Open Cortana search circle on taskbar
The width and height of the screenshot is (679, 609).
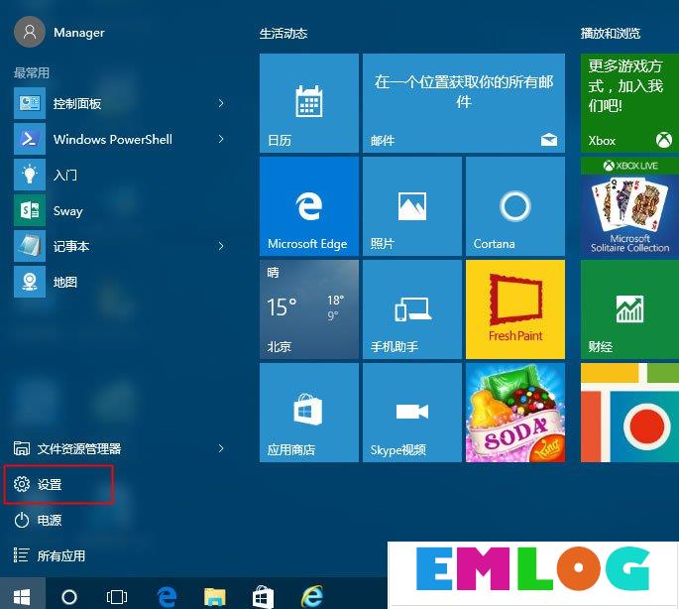(x=69, y=597)
